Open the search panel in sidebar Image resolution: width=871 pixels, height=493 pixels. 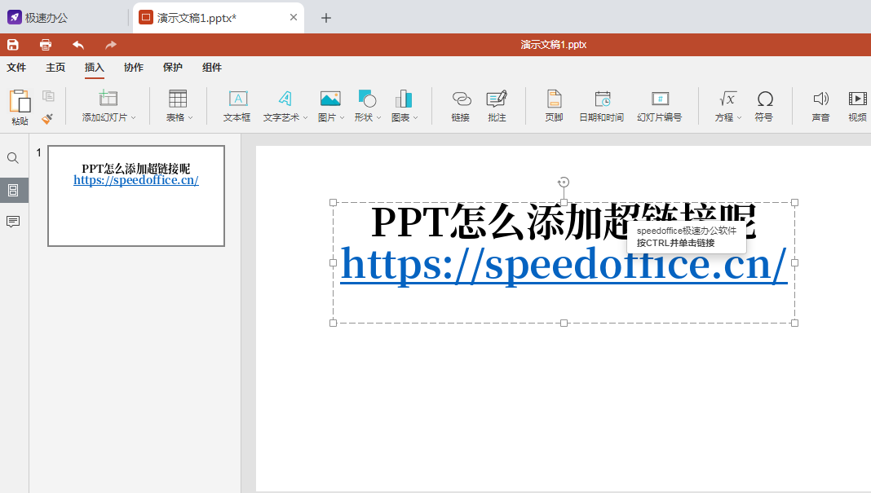(x=13, y=158)
